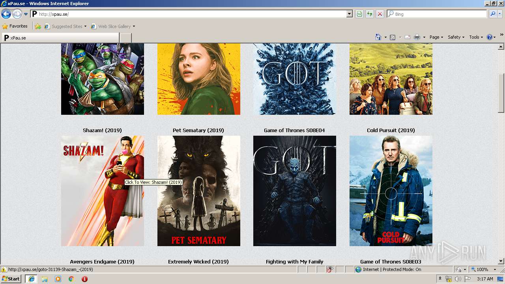Open the Cold Pursuit movie poster
The height and width of the screenshot is (284, 505).
[391, 191]
